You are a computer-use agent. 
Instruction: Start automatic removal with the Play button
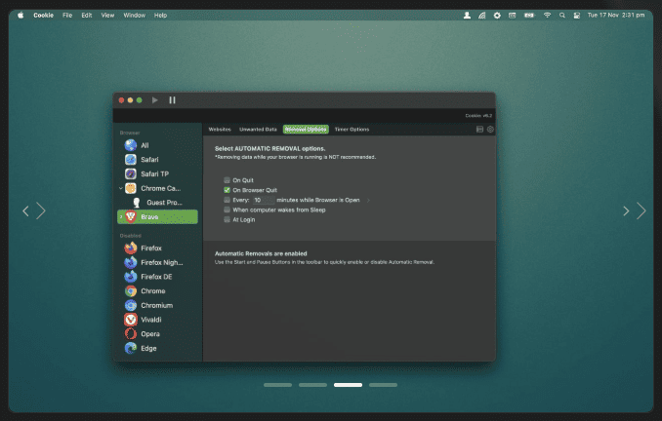tap(155, 100)
